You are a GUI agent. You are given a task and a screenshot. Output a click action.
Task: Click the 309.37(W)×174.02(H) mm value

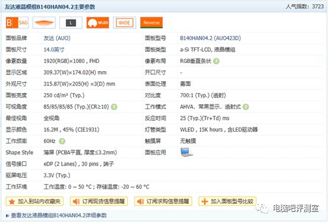(x=75, y=72)
